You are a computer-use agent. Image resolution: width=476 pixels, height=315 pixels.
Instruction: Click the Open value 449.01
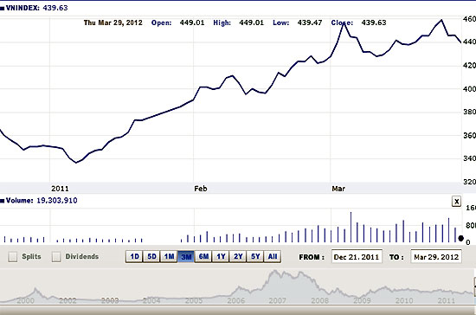192,22
